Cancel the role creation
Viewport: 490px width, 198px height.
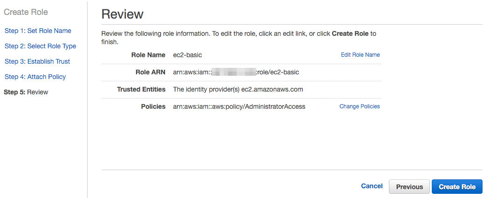click(x=372, y=186)
